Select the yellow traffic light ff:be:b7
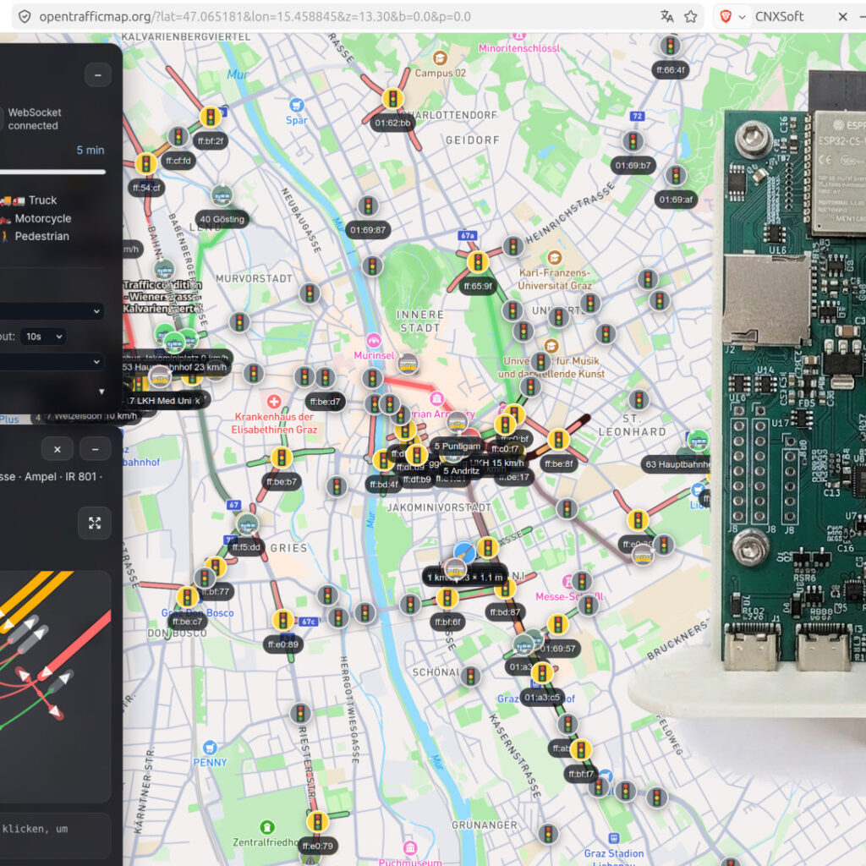 (281, 458)
